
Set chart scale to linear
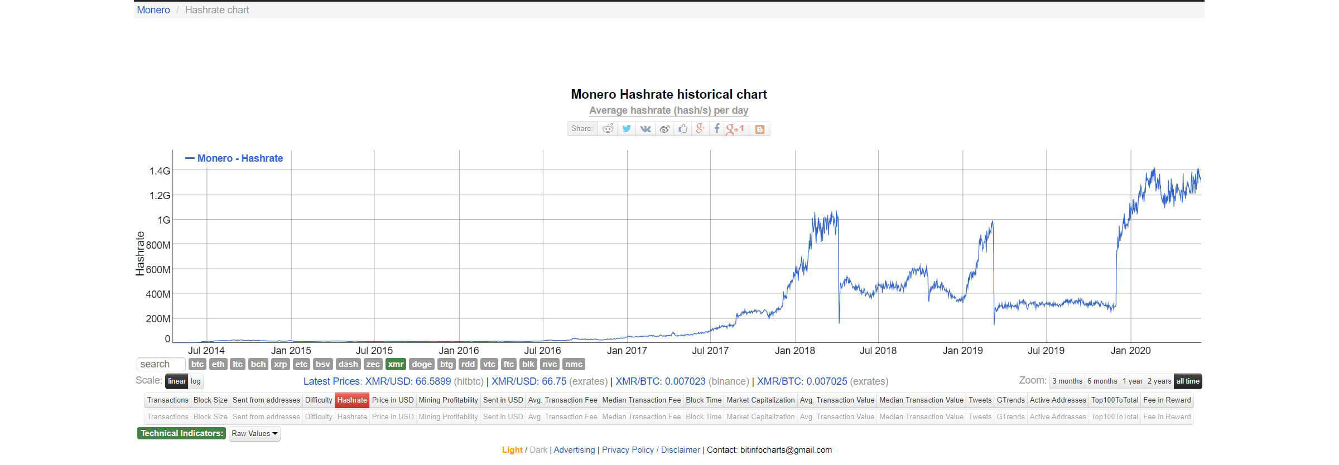[177, 381]
